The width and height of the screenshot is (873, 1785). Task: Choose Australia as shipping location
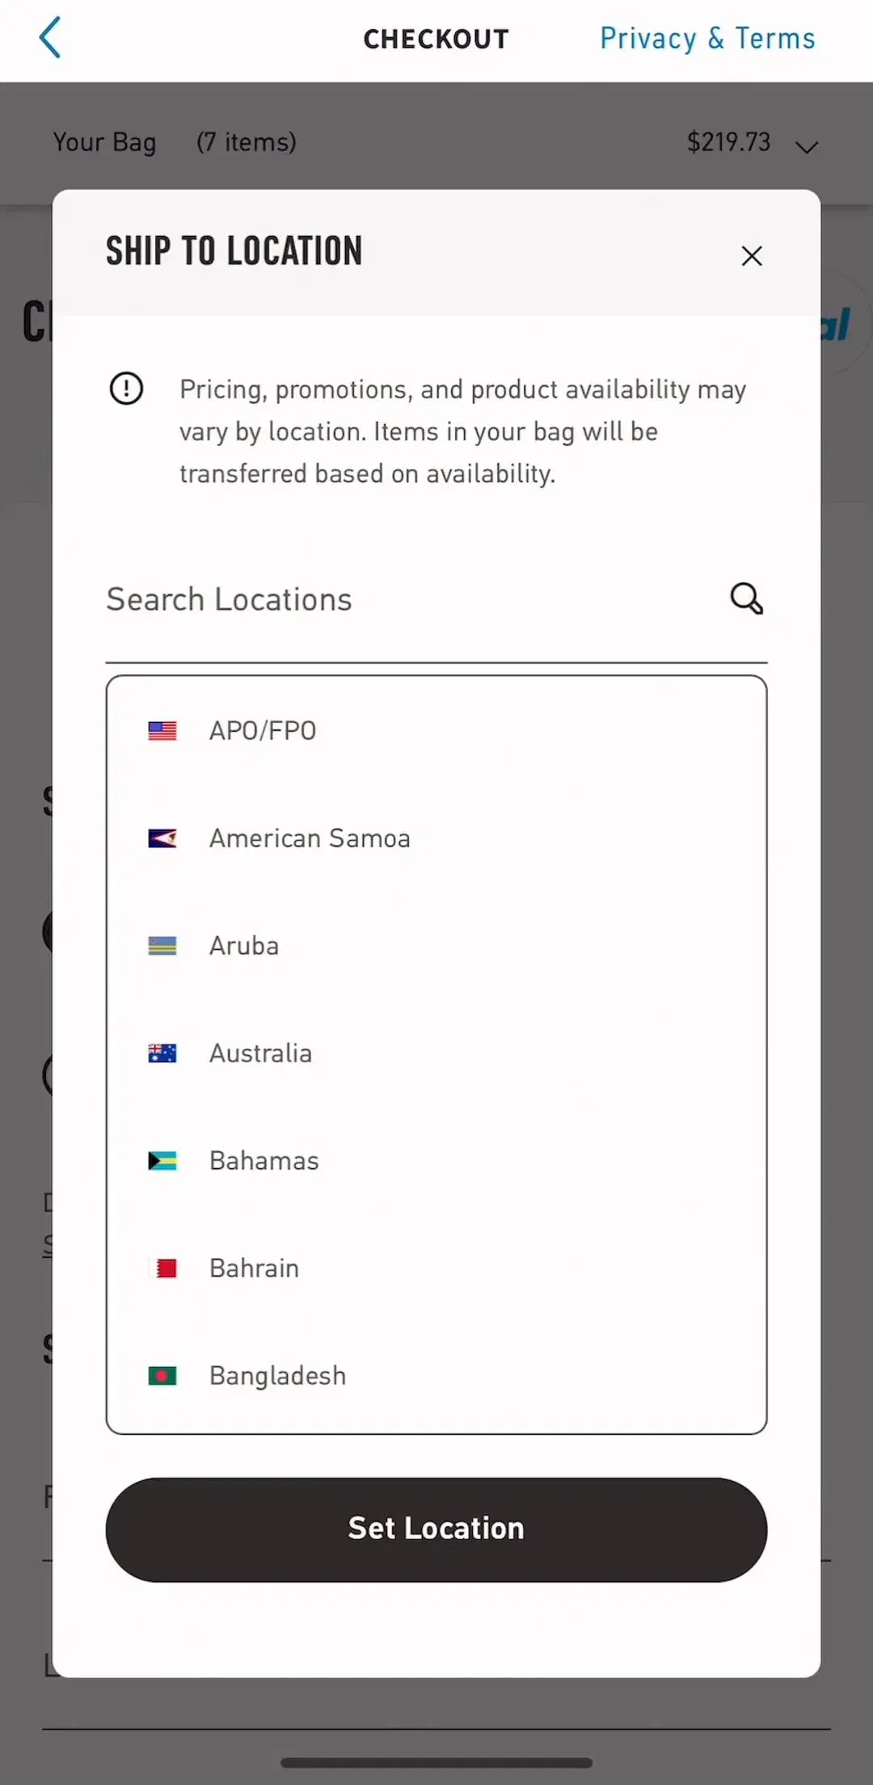436,1053
